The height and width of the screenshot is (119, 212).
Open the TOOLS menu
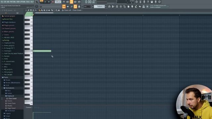tap(28, 2)
